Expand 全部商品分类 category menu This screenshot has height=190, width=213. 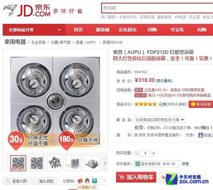pos(34,30)
